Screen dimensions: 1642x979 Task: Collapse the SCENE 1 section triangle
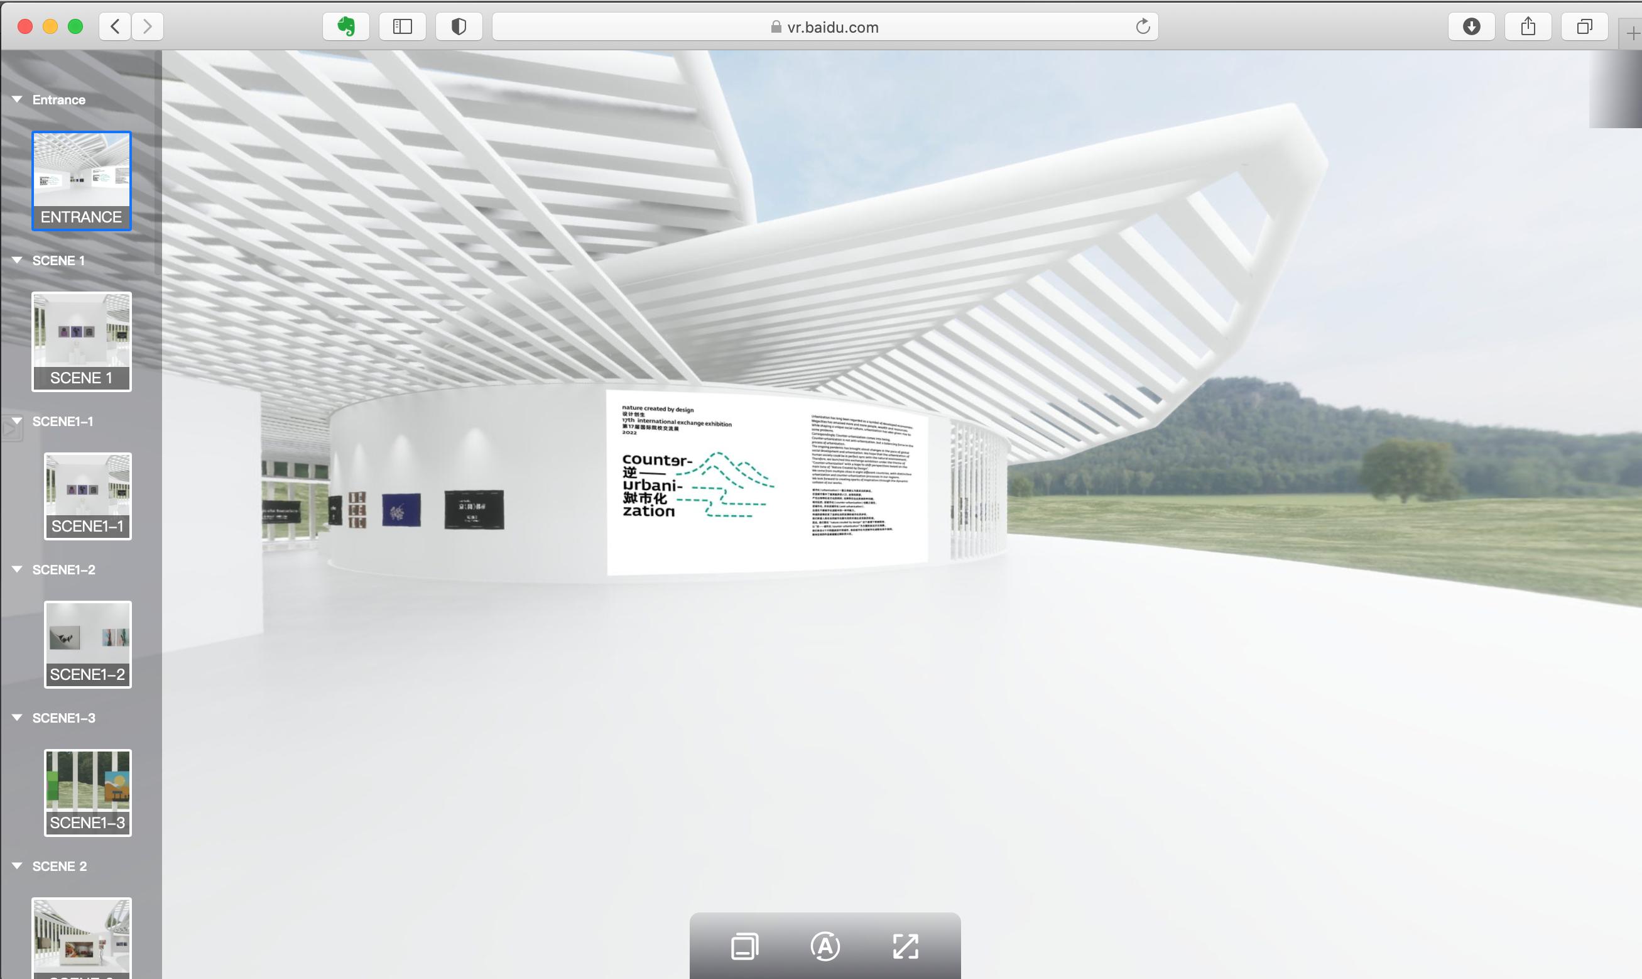coord(17,260)
